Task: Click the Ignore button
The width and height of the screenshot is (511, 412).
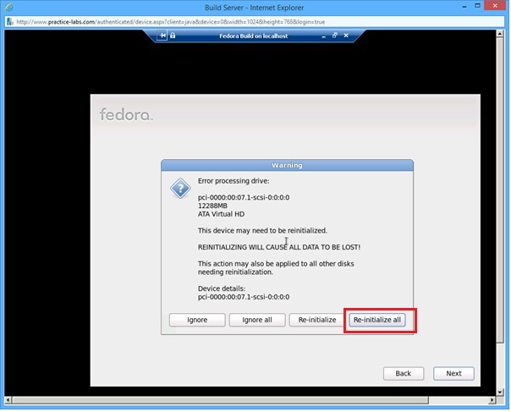Action: tap(197, 320)
